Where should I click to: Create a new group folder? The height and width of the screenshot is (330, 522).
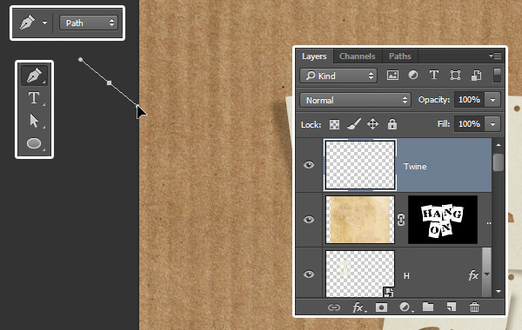(428, 307)
